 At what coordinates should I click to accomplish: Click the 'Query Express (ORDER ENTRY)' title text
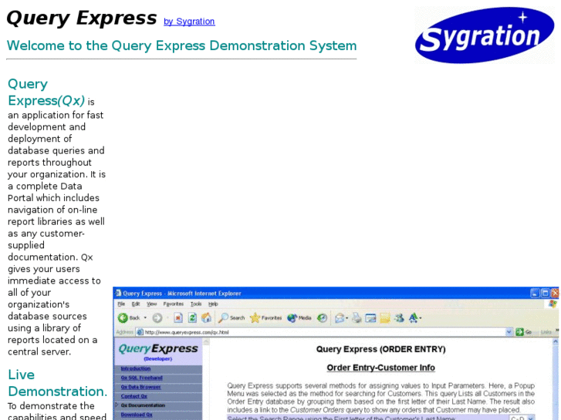380,349
